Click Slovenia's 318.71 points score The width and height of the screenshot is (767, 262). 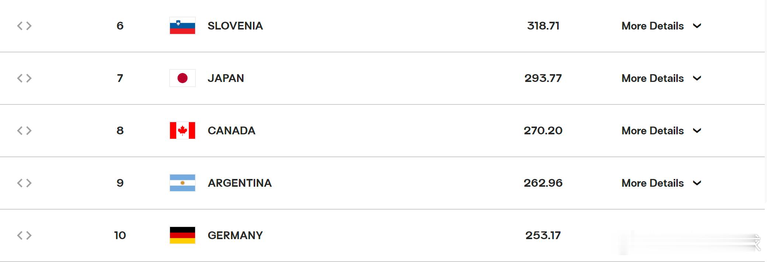pyautogui.click(x=543, y=26)
